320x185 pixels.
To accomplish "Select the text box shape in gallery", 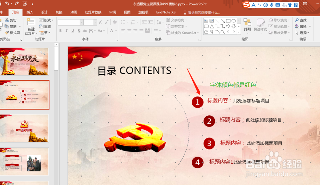I will click(x=206, y=21).
